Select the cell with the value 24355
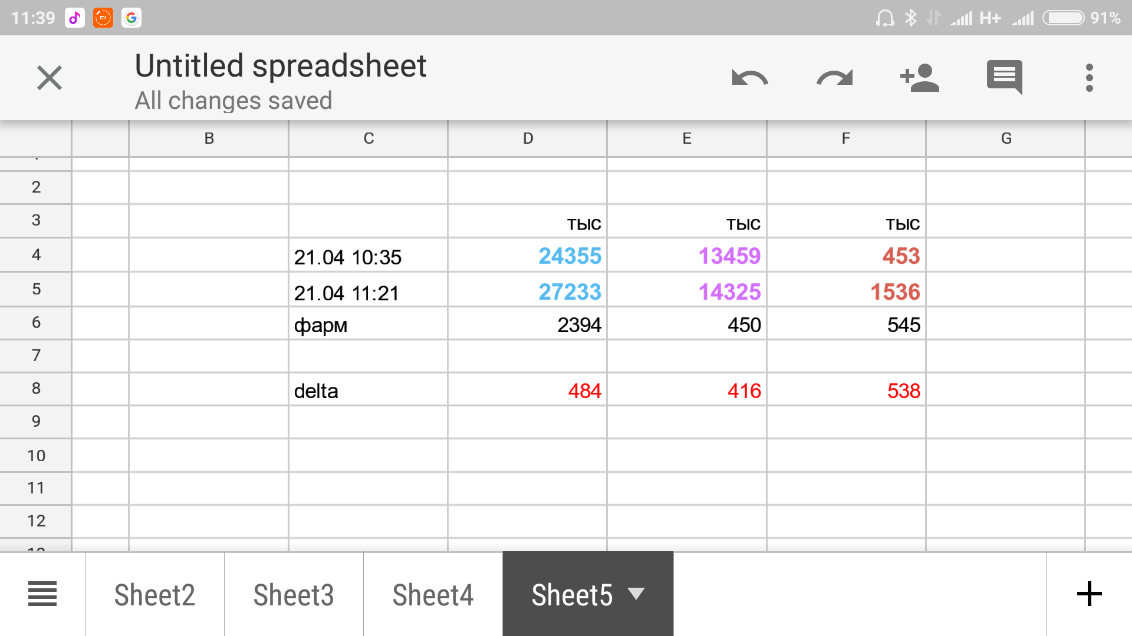This screenshot has height=636, width=1132. [528, 256]
